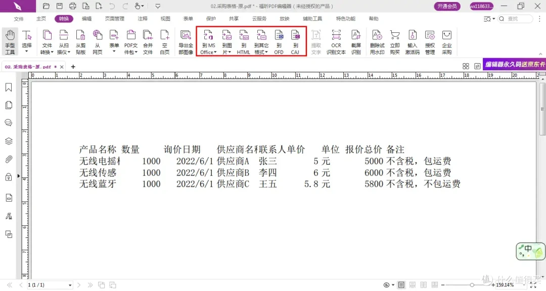
Task: Select the Hand tool (手型工具)
Action: tap(10, 42)
